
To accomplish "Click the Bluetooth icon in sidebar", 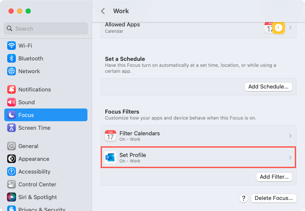I will click(12, 58).
